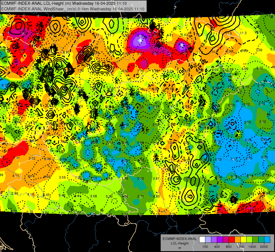The image size is (275, 252).
Task: Click the legend tick label 100
Action: pos(205,247)
